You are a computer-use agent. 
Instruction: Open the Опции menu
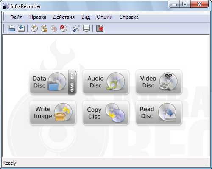pos(104,17)
